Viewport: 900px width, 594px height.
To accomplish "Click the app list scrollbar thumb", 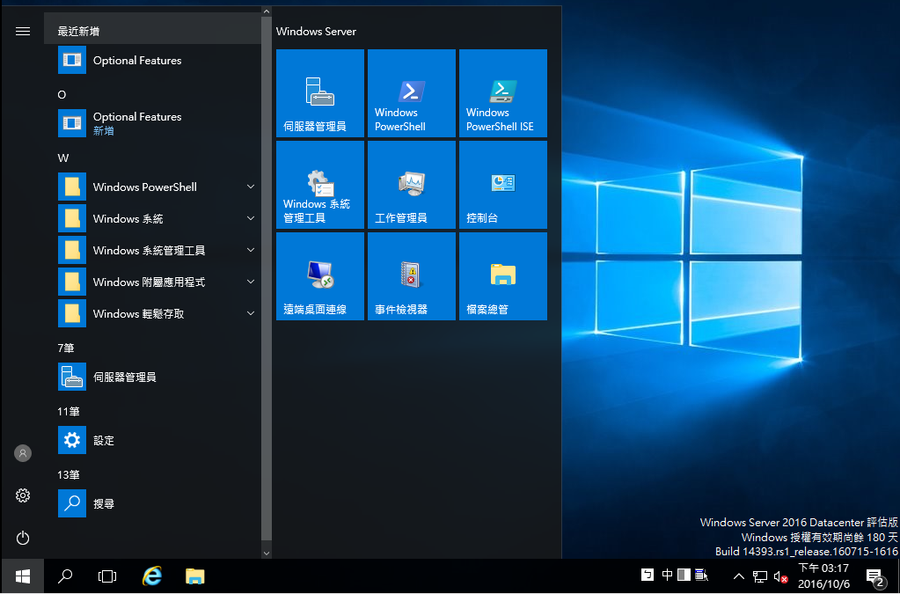I will [267, 278].
